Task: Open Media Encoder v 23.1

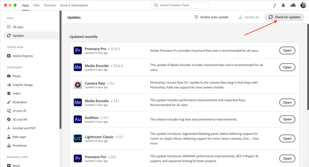Action: pos(287,102)
